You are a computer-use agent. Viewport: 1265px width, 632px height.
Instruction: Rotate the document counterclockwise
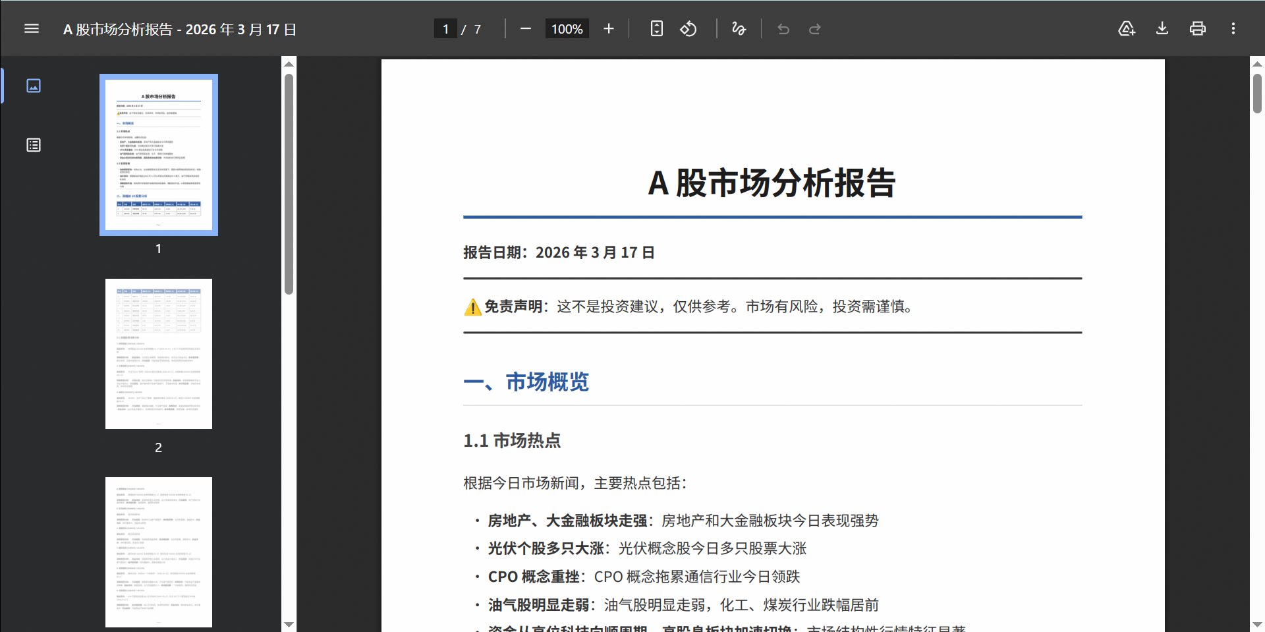point(689,29)
